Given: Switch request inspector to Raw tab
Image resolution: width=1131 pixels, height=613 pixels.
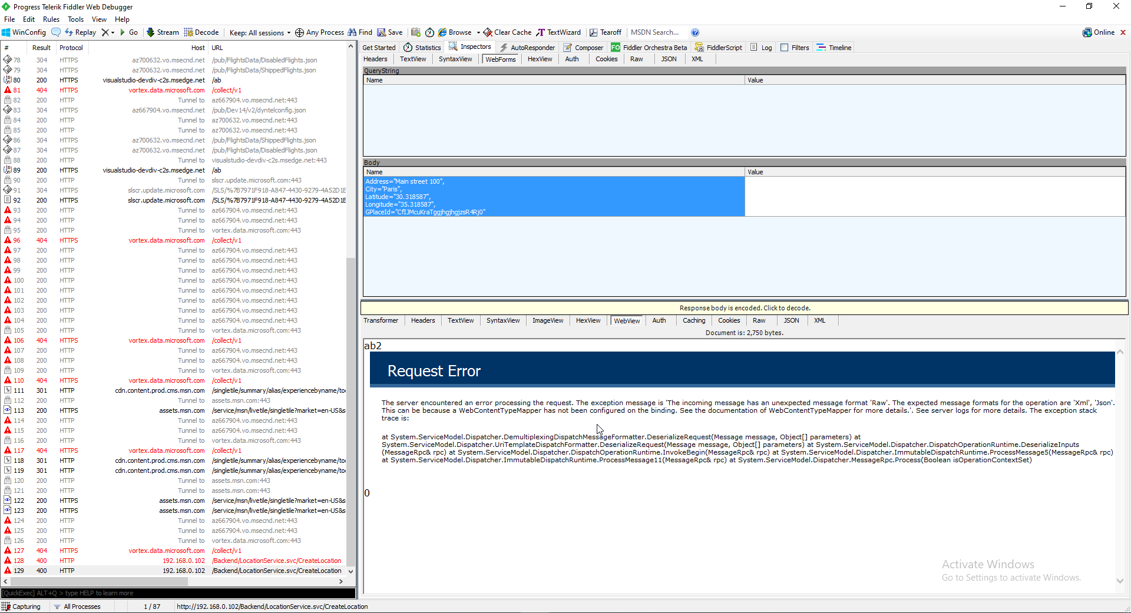Looking at the screenshot, I should [x=637, y=59].
